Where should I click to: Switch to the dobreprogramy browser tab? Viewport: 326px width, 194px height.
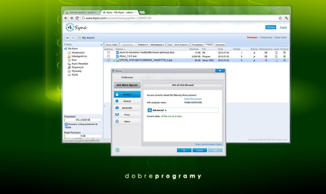(x=82, y=12)
